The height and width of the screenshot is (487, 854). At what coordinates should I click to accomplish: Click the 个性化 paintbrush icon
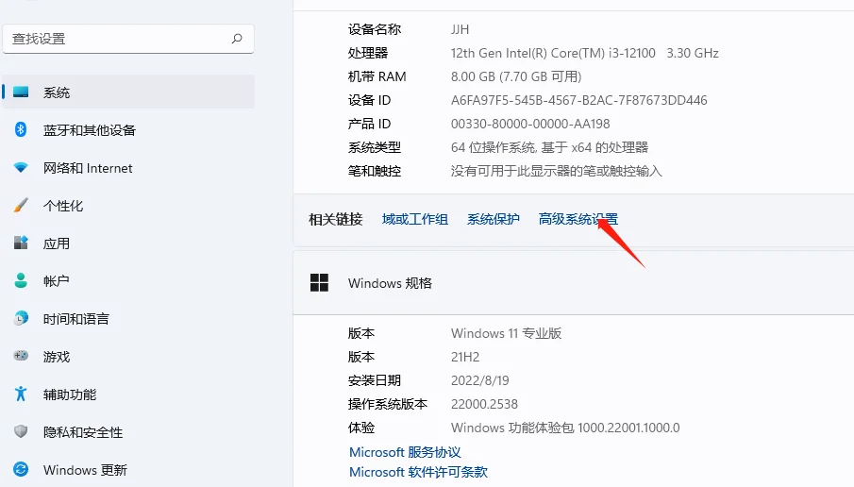21,206
